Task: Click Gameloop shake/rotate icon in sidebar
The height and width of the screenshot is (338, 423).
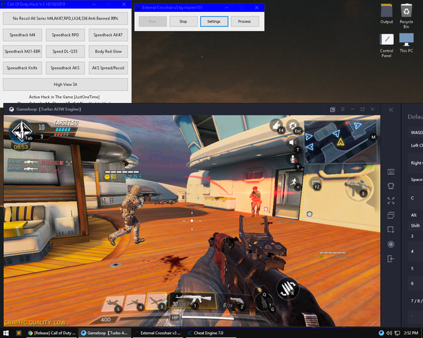Action: (x=391, y=186)
